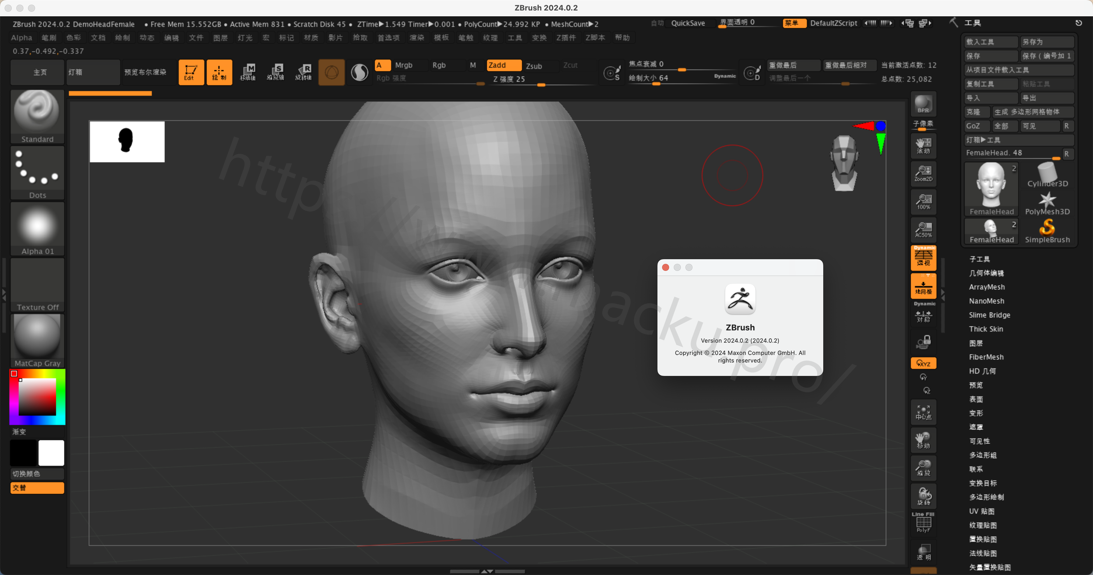Expand the FiberMesh section
Screen dimensions: 1093x575
986,357
